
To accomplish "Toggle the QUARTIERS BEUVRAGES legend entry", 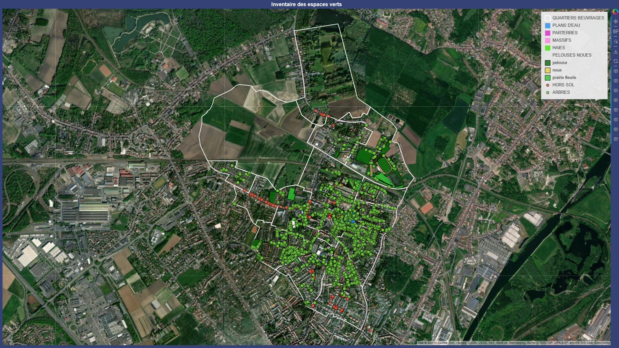I will pos(578,18).
